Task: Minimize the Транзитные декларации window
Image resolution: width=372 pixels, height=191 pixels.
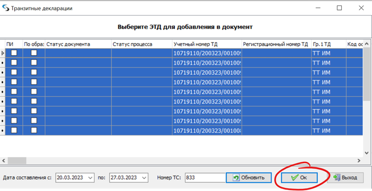Action: (318, 8)
